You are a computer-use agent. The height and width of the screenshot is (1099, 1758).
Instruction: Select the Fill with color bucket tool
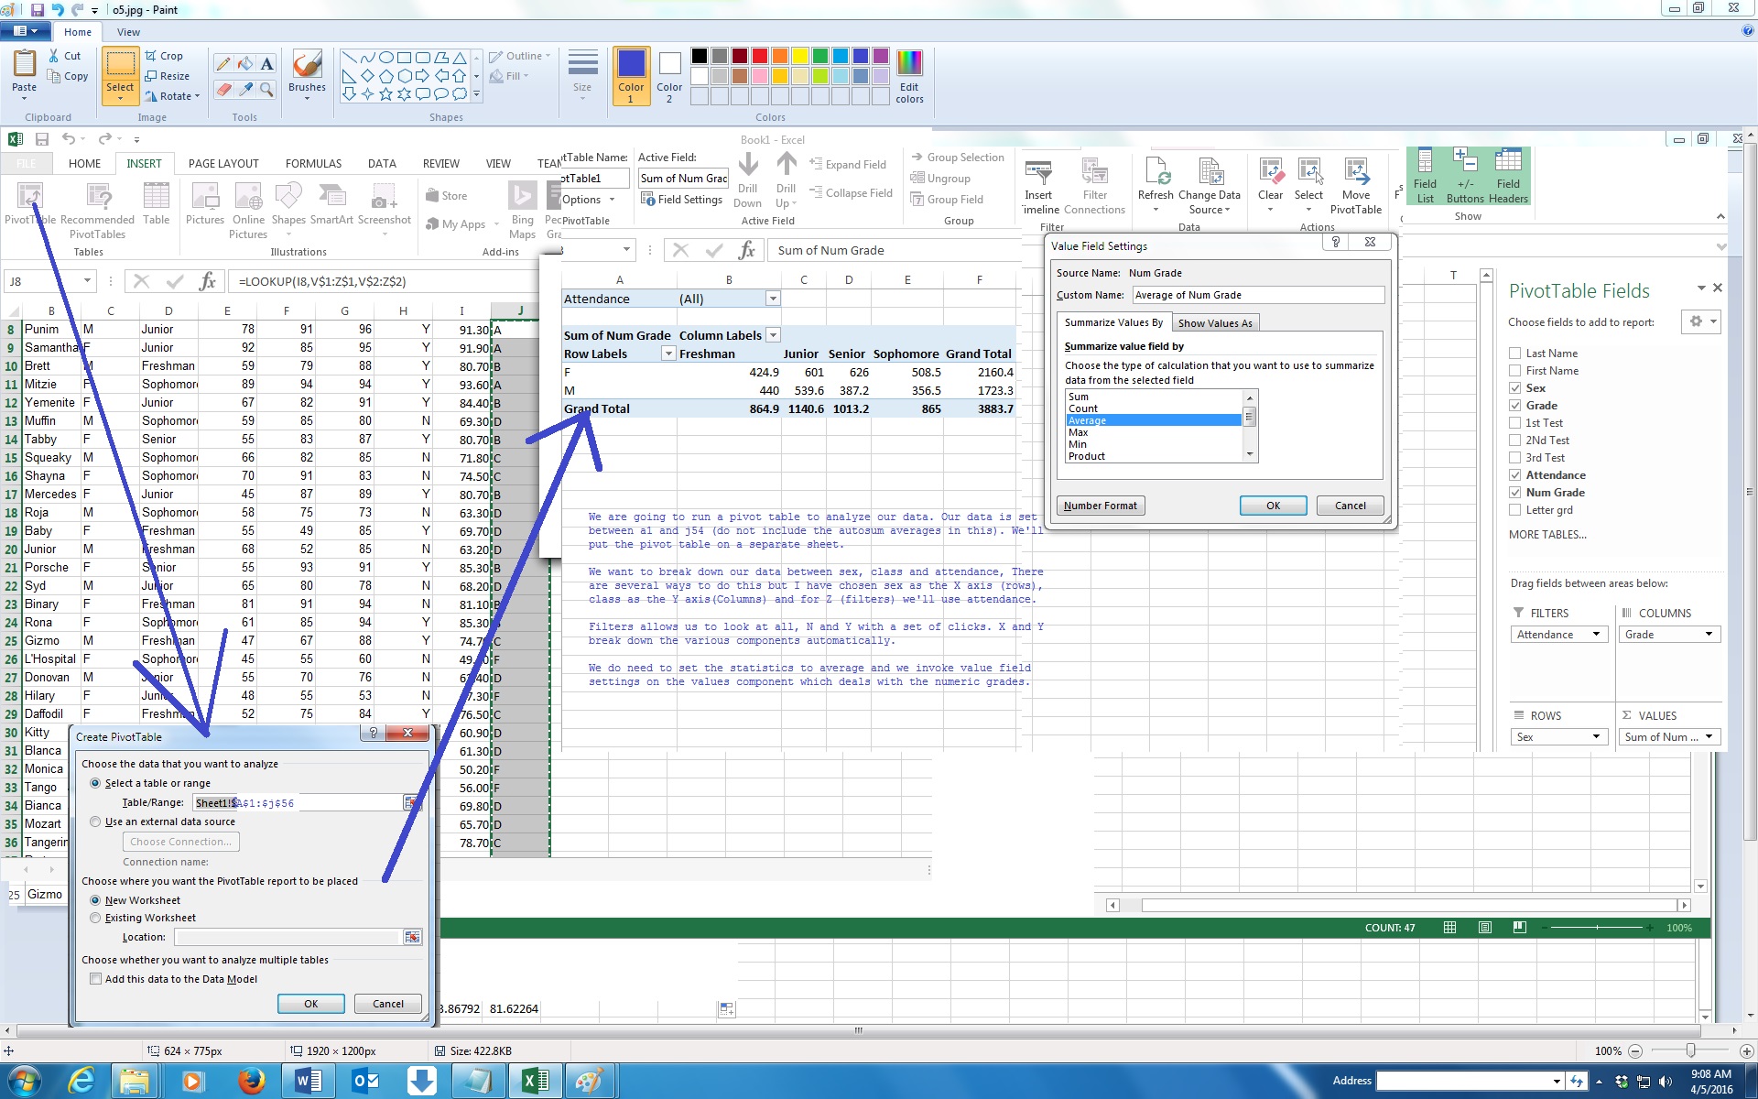click(x=244, y=63)
